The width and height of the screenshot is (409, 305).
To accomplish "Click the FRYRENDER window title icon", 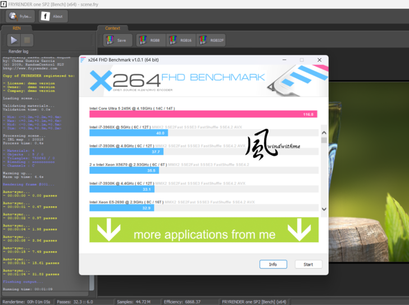I will (x=4, y=3).
